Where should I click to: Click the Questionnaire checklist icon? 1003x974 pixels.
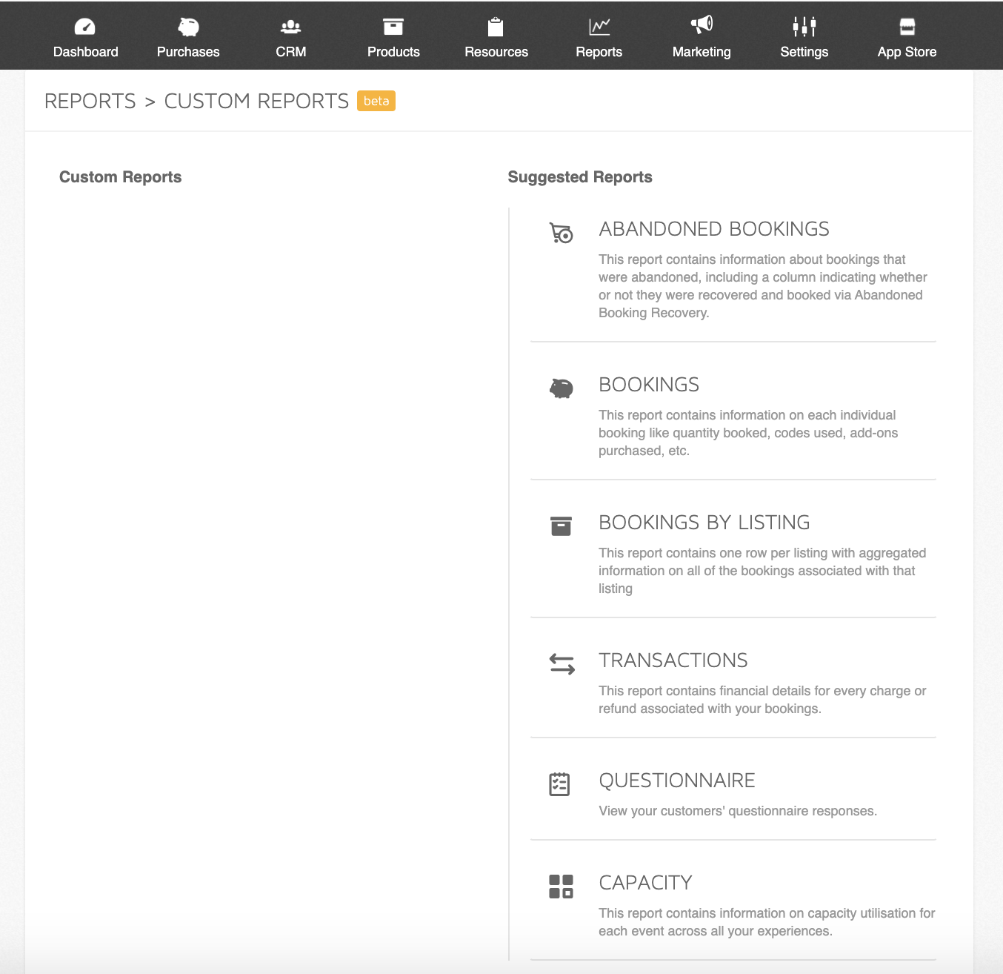click(x=559, y=783)
